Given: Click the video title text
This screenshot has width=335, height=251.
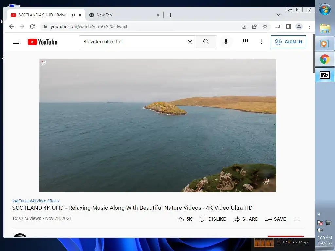Looking at the screenshot, I should click(132, 208).
